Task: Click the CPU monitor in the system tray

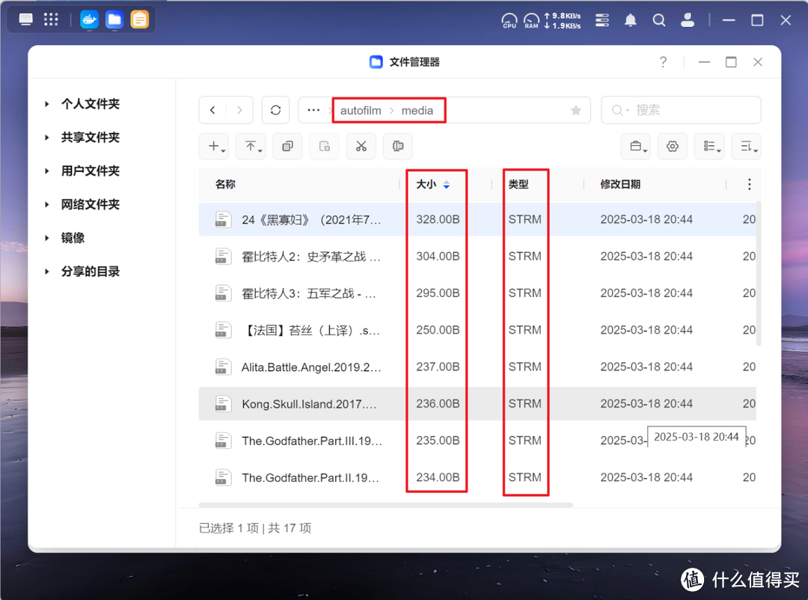Action: click(509, 20)
